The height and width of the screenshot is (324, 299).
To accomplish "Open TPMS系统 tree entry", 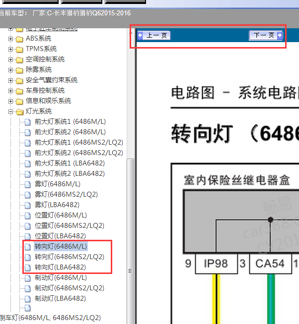I will 41,49.
